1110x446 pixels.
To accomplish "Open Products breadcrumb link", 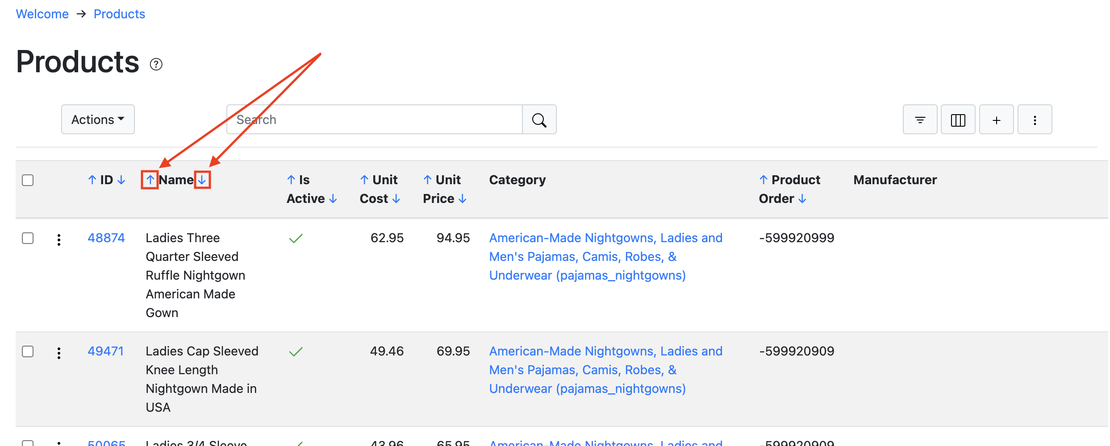I will [x=119, y=14].
